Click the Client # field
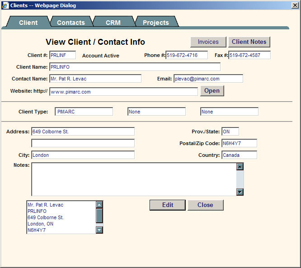The width and height of the screenshot is (301, 268). (62, 55)
